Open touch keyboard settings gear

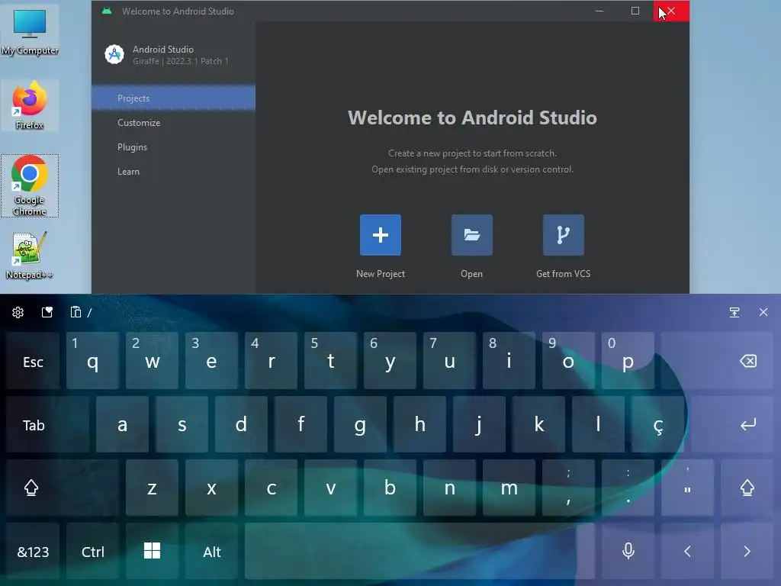[x=18, y=312]
